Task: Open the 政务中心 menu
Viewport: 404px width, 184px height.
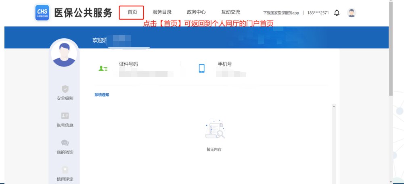Action: (196, 12)
